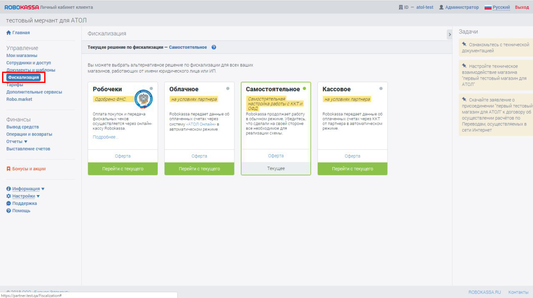This screenshot has height=298, width=533.
Task: Open Бонусы и акции
Action: click(29, 169)
